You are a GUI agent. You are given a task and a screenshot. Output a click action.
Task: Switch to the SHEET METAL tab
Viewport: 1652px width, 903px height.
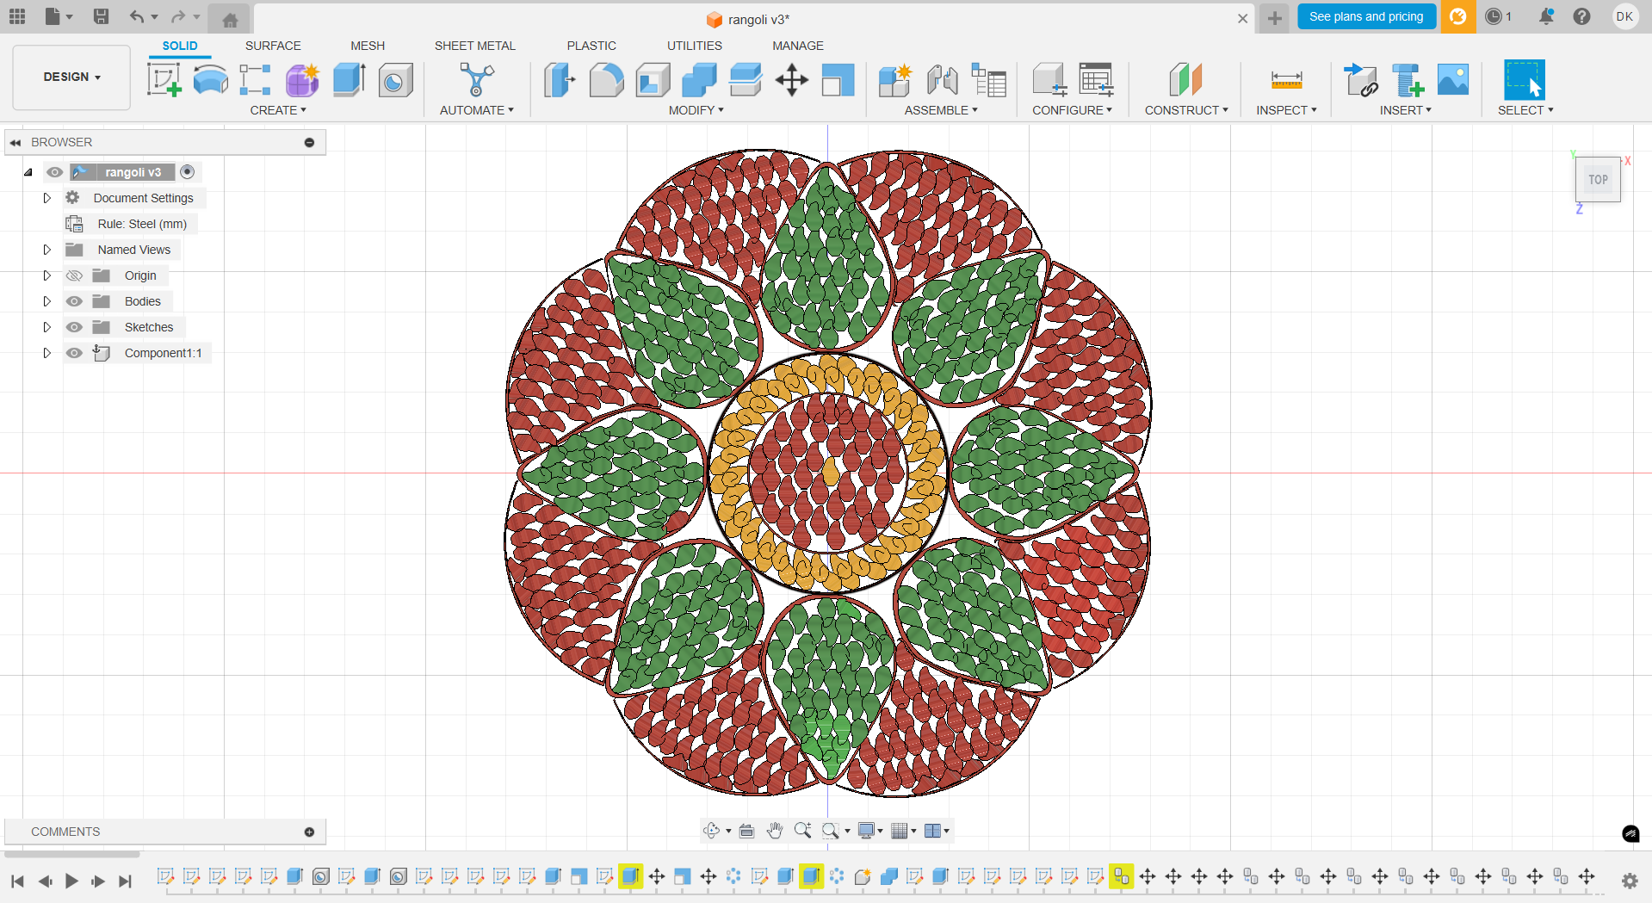pyautogui.click(x=475, y=46)
